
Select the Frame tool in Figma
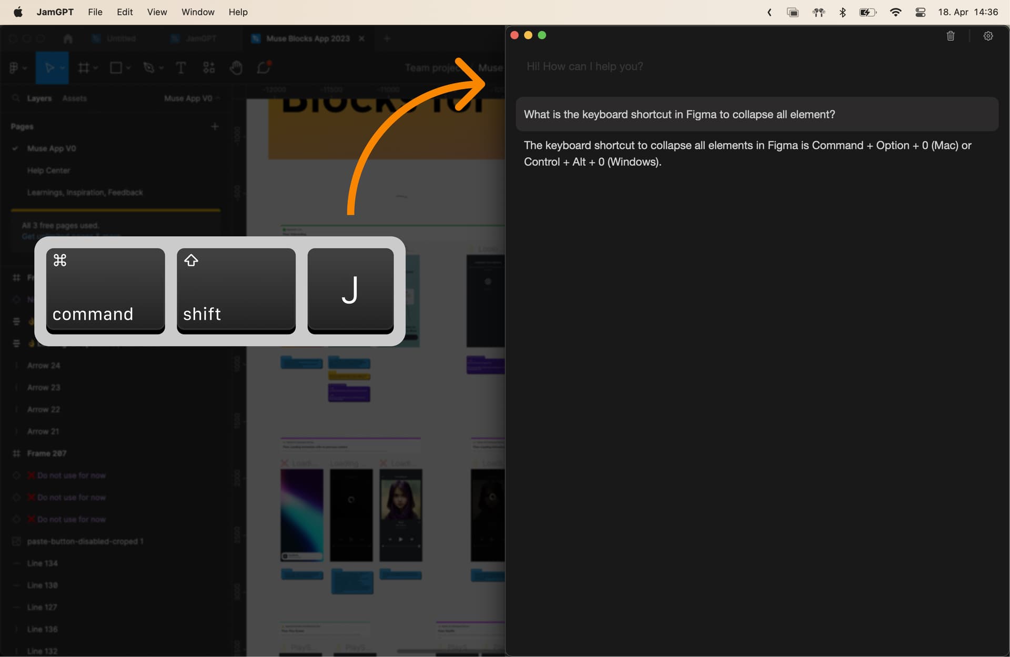point(84,68)
